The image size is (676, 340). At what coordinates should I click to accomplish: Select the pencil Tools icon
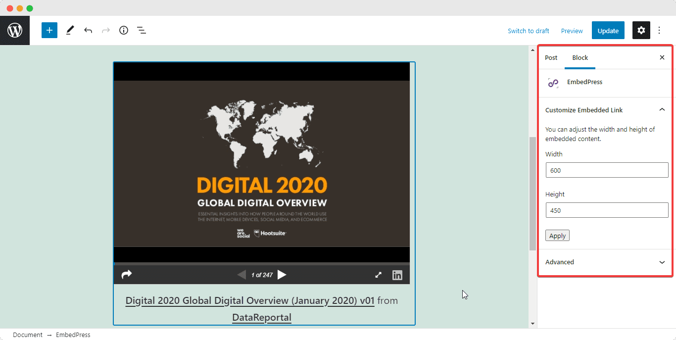tap(70, 31)
